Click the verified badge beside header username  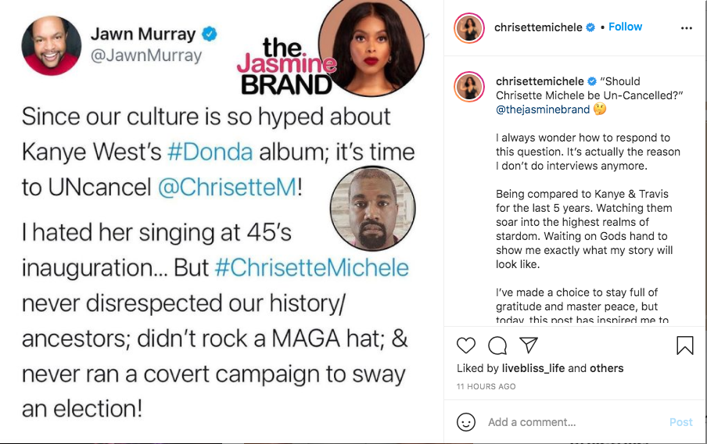click(590, 27)
